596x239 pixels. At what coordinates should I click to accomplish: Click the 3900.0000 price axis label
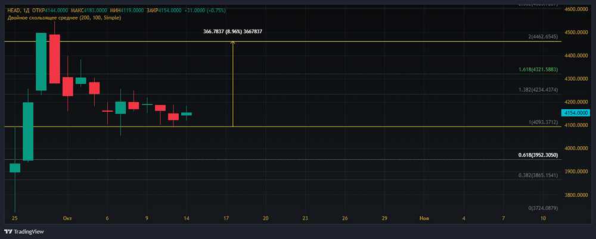[577, 172]
